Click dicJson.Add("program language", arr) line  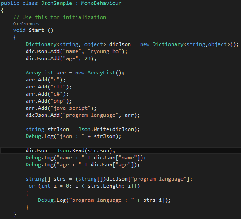(83, 115)
